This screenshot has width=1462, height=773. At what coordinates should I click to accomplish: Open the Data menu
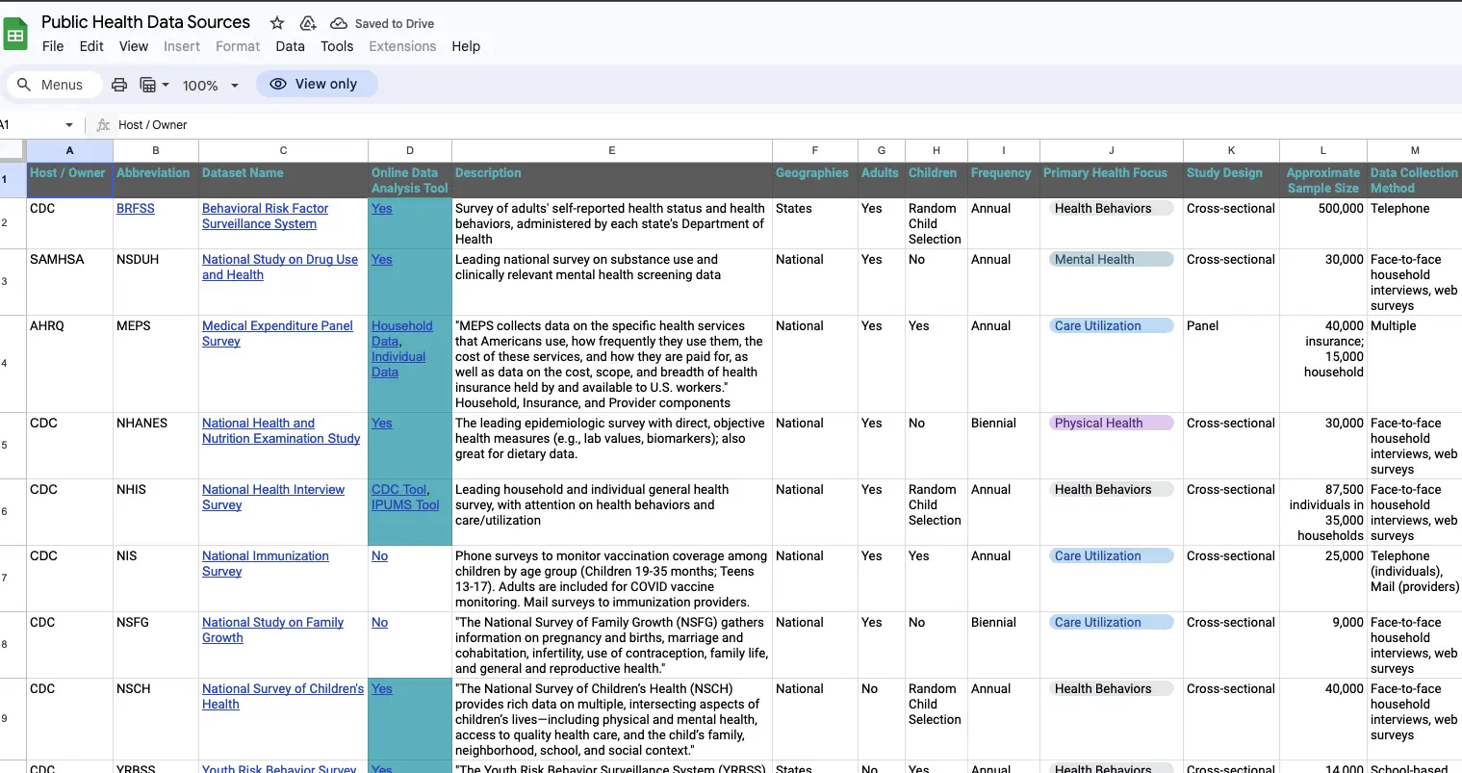(x=290, y=46)
